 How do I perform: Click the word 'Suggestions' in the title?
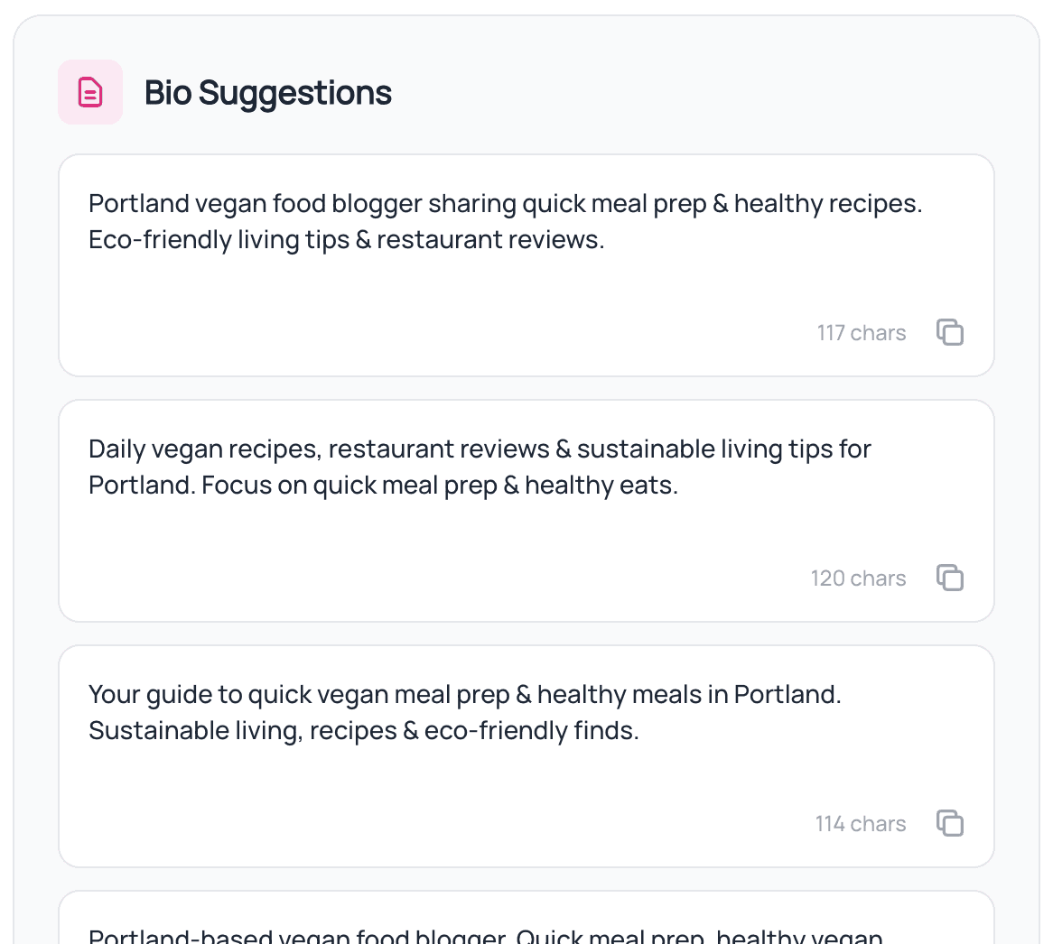click(295, 93)
